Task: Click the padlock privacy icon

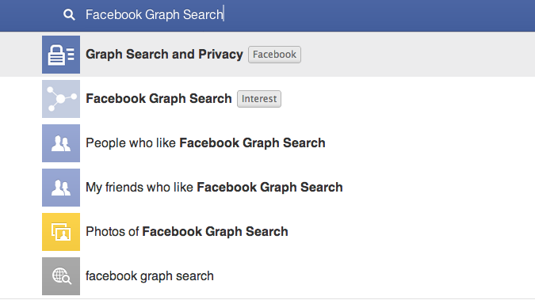Action: (61, 55)
